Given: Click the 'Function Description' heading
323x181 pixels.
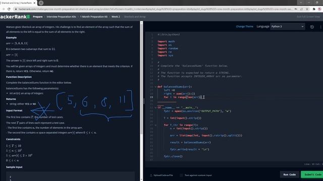Looking at the screenshot, I should 19,77.
